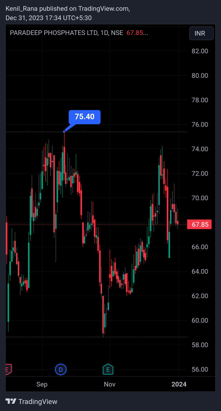
Task: Click the 64.00 price axis label
Action: (200, 271)
